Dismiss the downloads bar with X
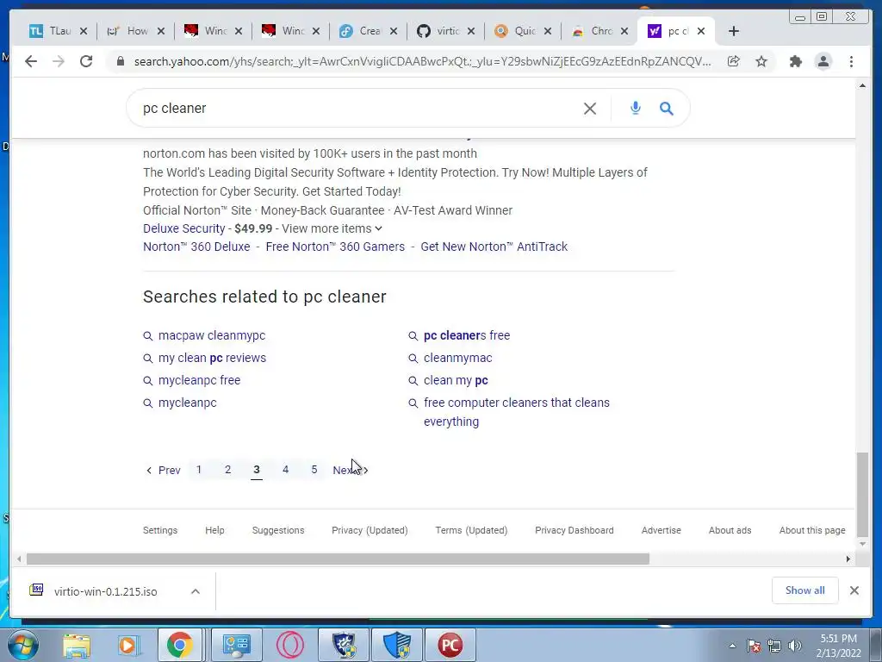882x662 pixels. [x=854, y=590]
